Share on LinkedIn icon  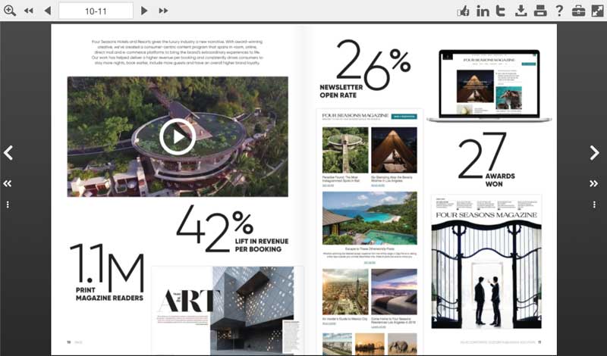pyautogui.click(x=483, y=11)
